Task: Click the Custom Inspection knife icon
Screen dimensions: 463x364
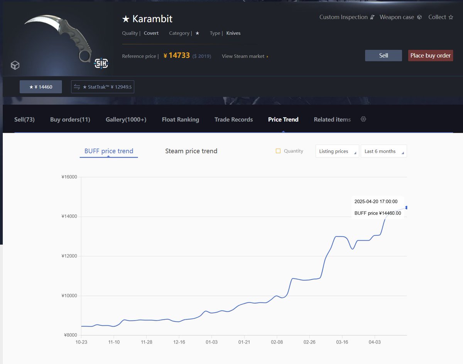Action: pyautogui.click(x=372, y=17)
